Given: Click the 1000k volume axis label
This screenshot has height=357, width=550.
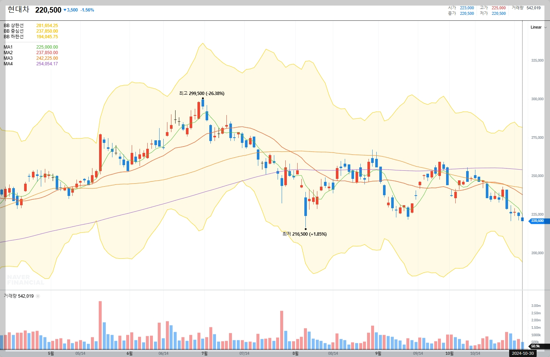Looking at the screenshot, I should [536, 335].
